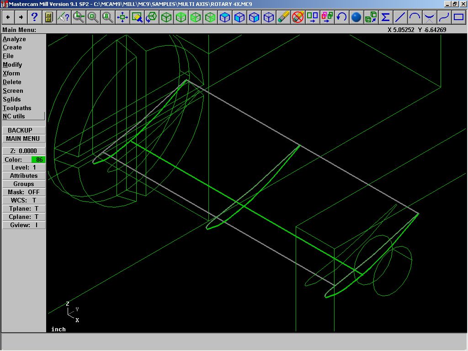This screenshot has width=468, height=351.
Task: Open the Groups button
Action: 24,184
